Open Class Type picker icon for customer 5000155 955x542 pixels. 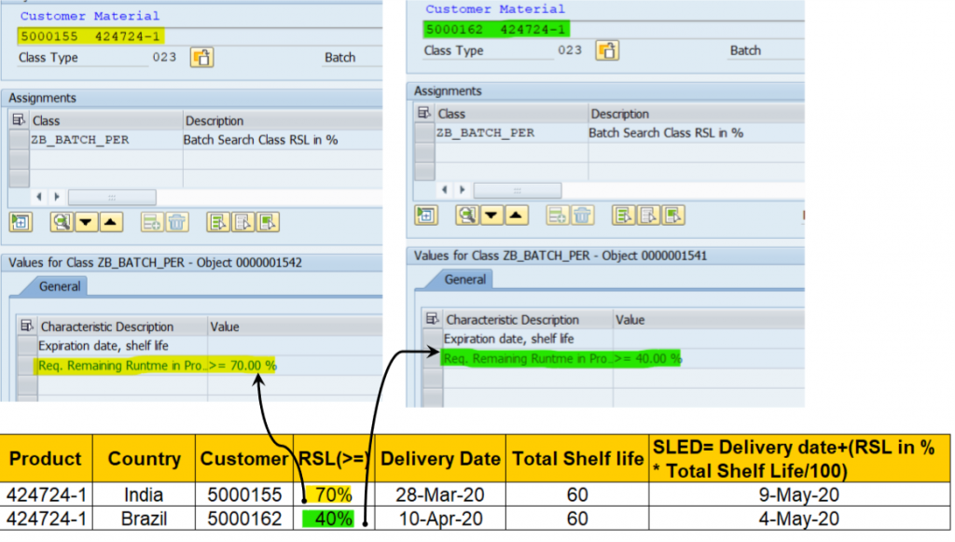(201, 57)
